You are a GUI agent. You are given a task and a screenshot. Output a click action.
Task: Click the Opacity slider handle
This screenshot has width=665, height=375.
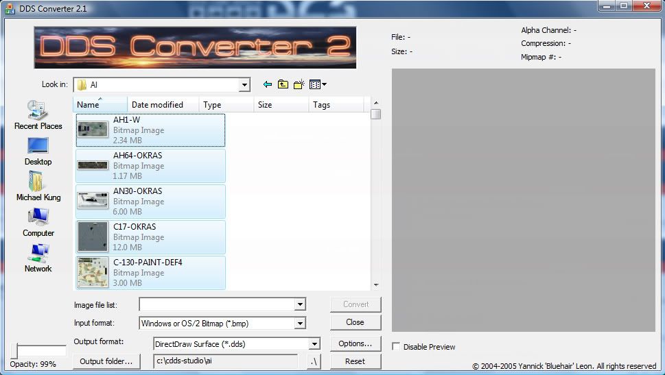pos(14,351)
